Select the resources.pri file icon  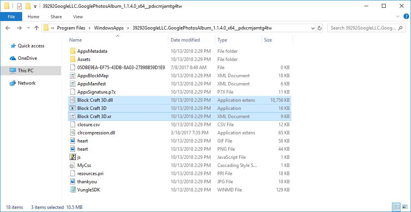point(73,174)
